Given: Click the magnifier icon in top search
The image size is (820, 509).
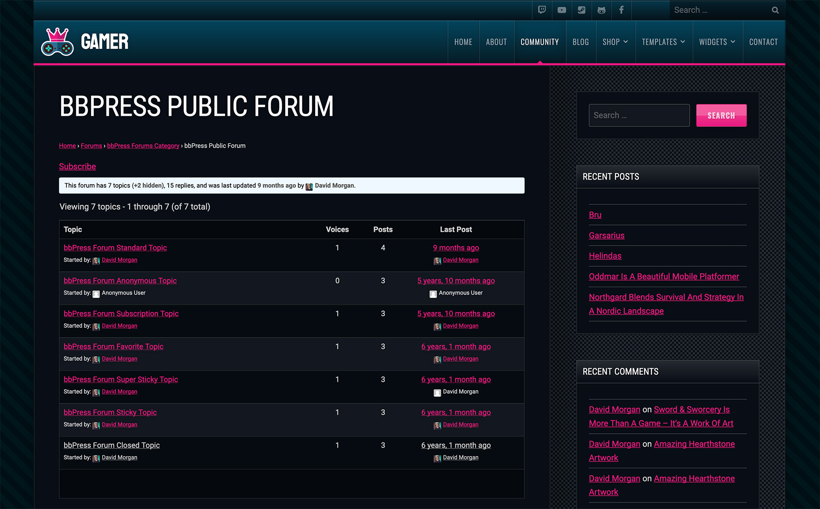Looking at the screenshot, I should (x=775, y=10).
